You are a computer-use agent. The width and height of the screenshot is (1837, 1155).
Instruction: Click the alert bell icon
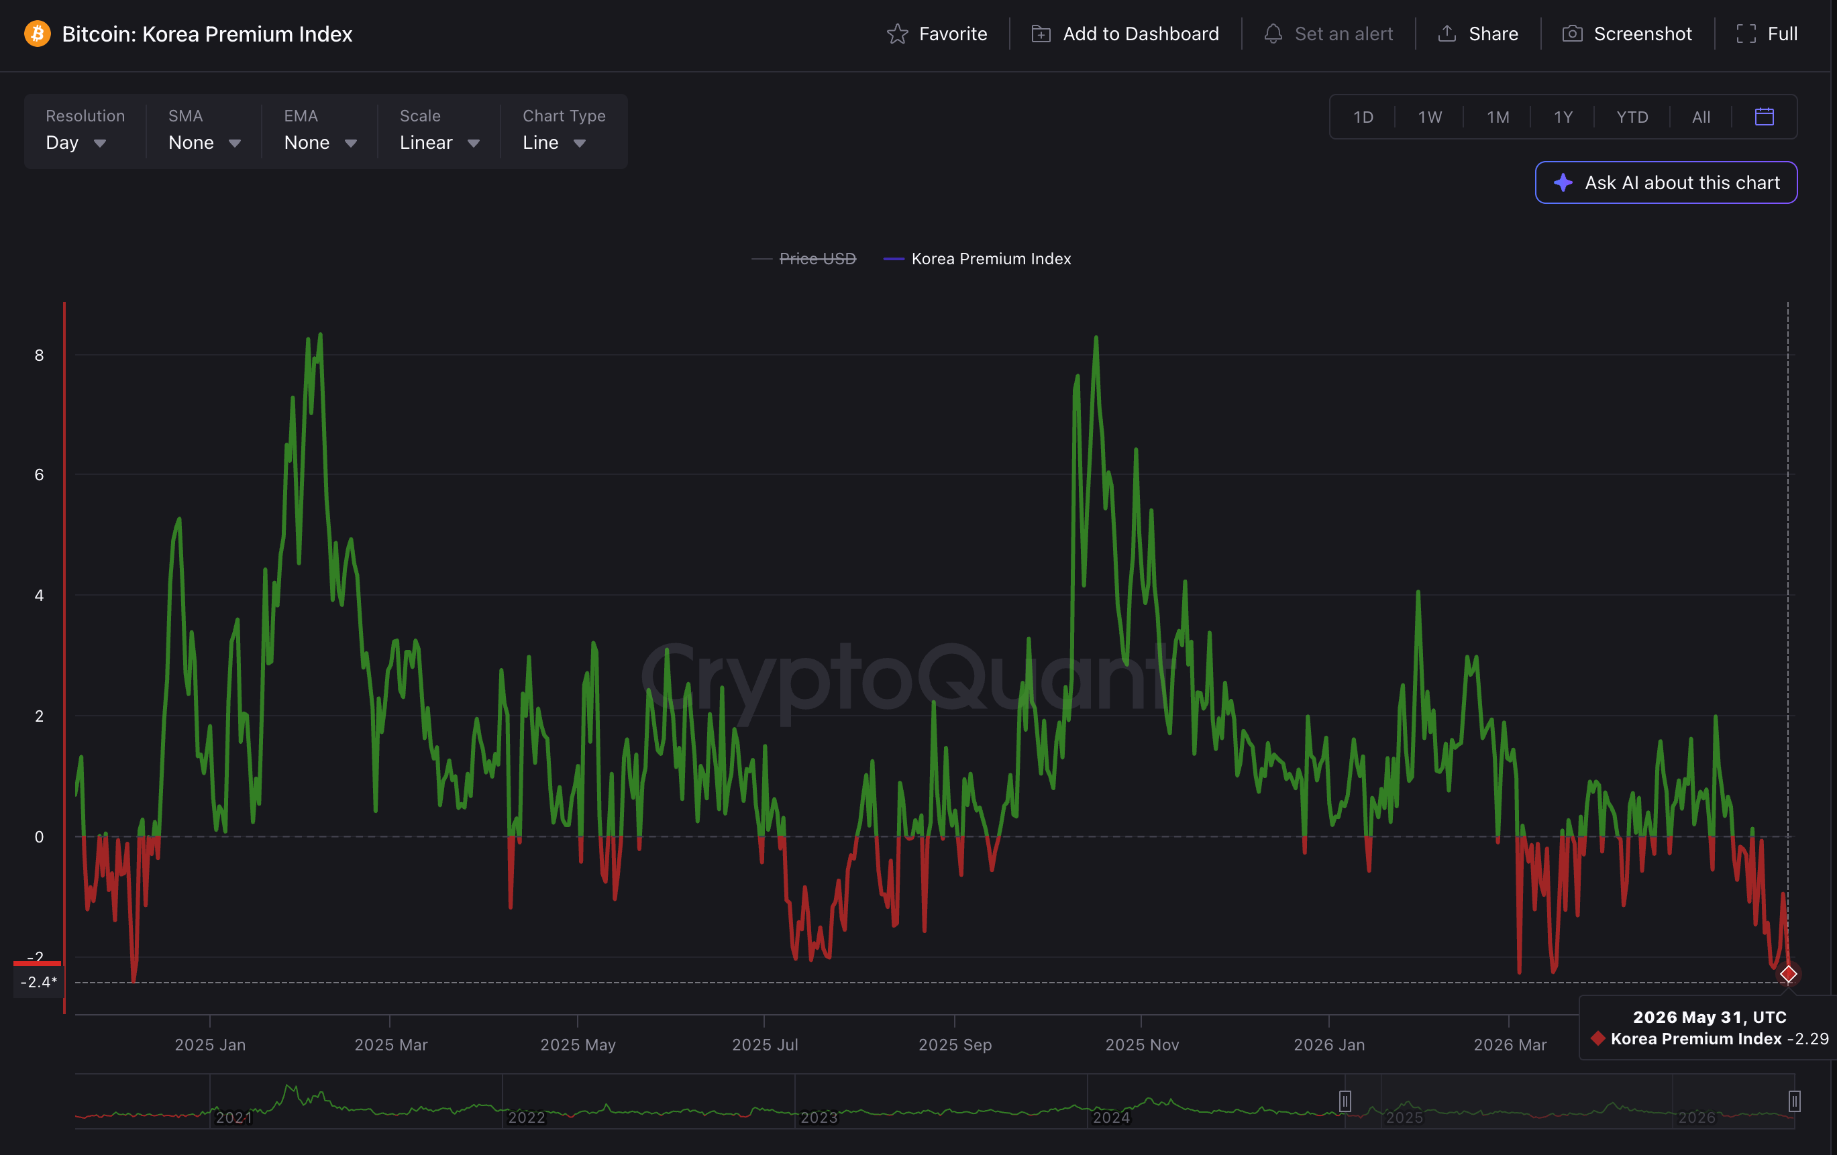[x=1273, y=34]
